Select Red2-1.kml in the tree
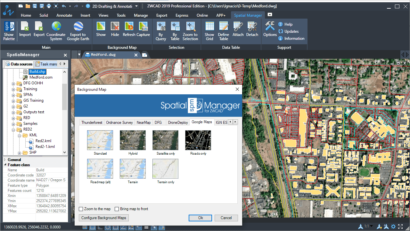This screenshot has width=410, height=231. [x=45, y=147]
